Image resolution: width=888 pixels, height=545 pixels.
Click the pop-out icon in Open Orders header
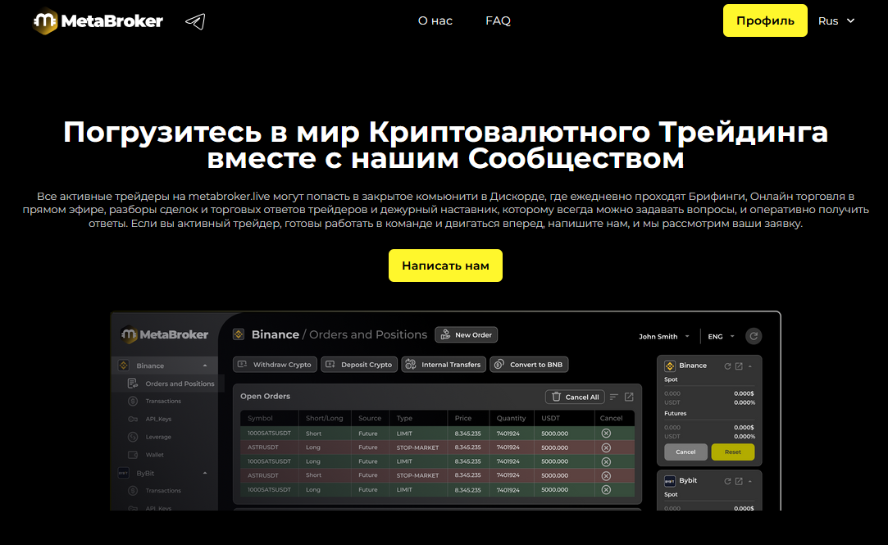[629, 397]
